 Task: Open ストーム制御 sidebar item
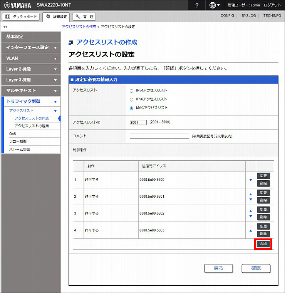pyautogui.click(x=20, y=149)
